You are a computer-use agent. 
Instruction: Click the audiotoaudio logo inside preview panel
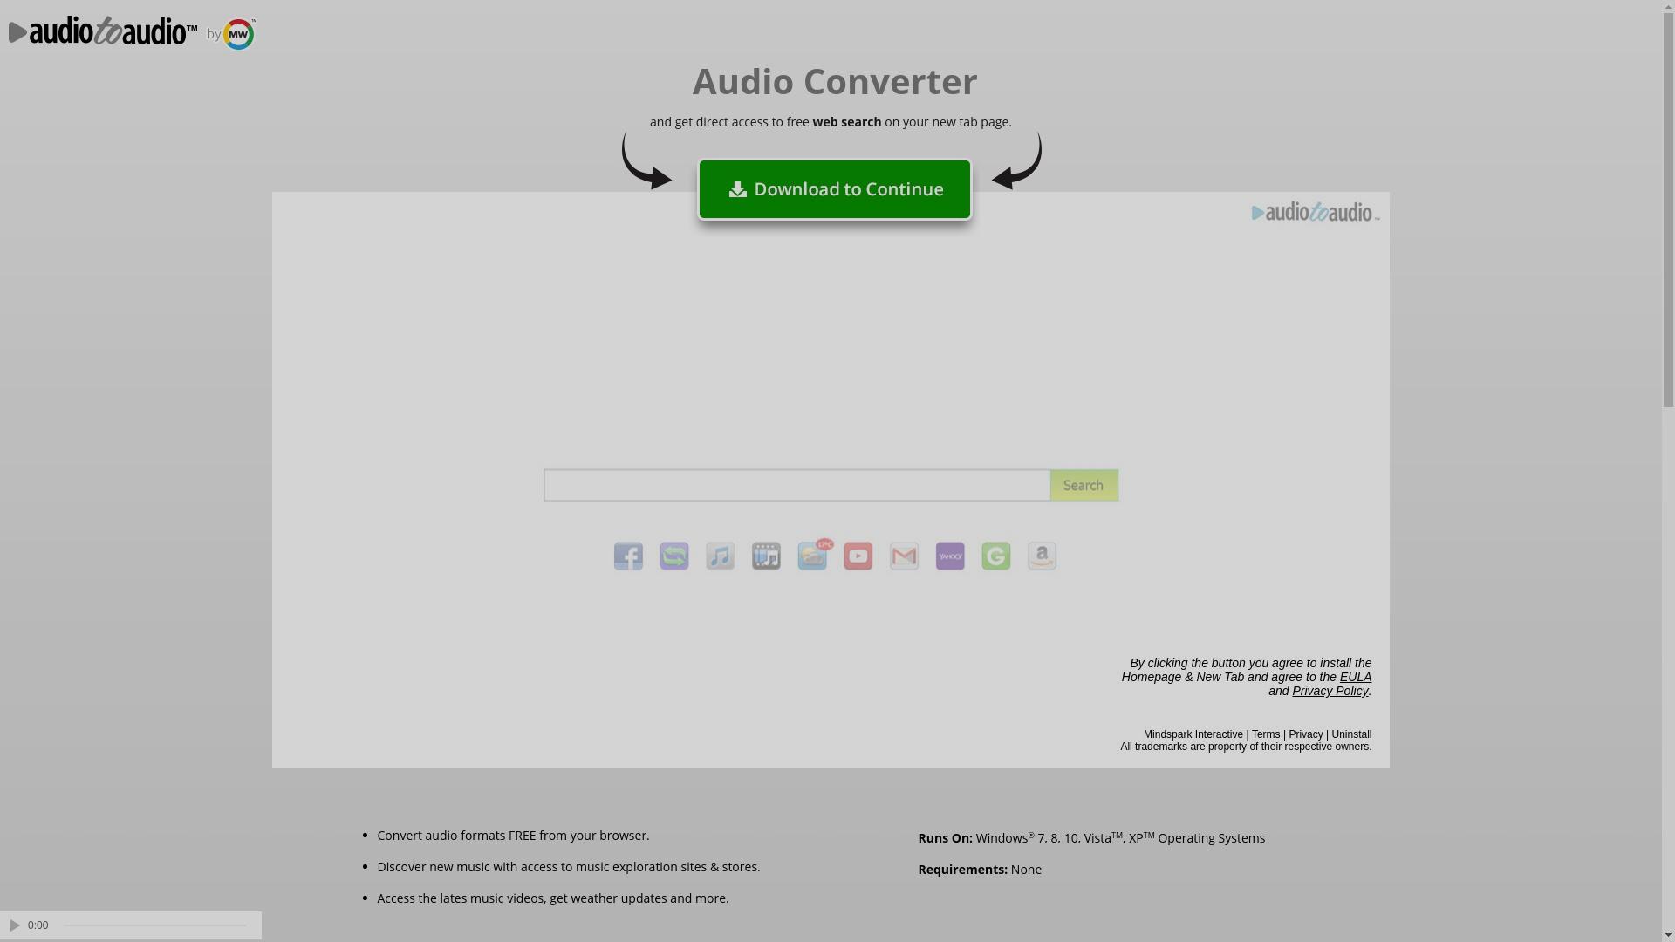[1316, 212]
